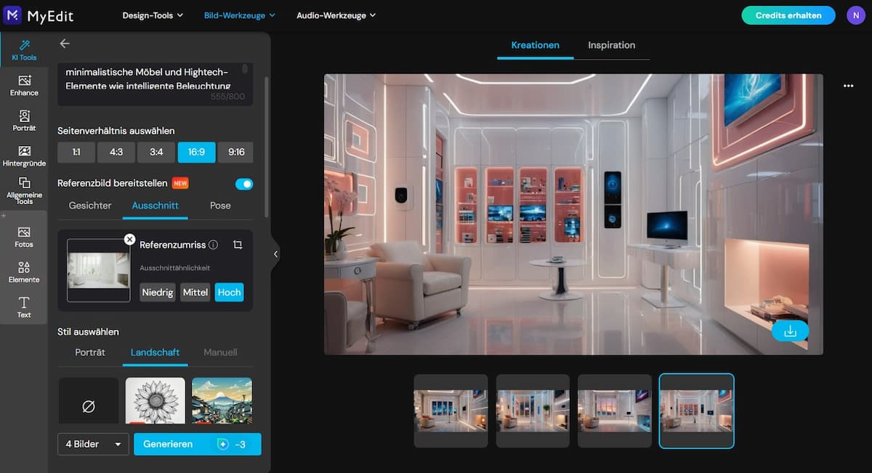Select the Manuell style tab
The width and height of the screenshot is (872, 473).
click(220, 352)
